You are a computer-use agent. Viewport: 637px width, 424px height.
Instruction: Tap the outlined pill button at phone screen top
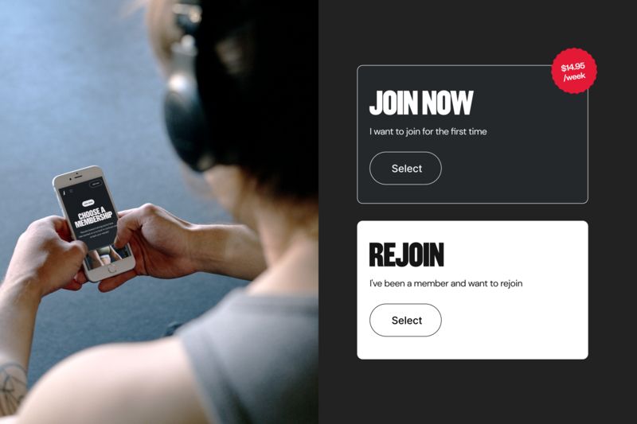[96, 184]
